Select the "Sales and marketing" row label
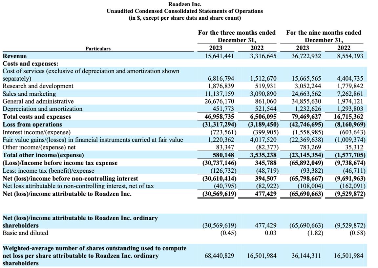 [29, 94]
